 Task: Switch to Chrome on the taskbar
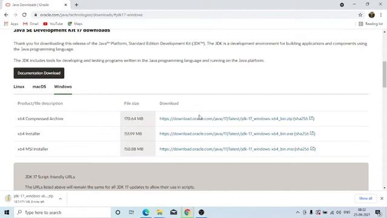pos(187,213)
